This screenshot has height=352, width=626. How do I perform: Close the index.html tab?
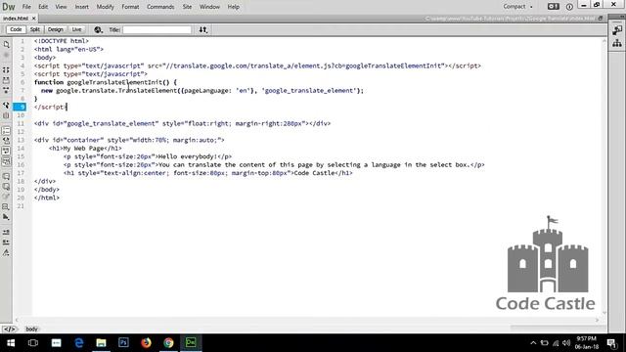pyautogui.click(x=34, y=19)
